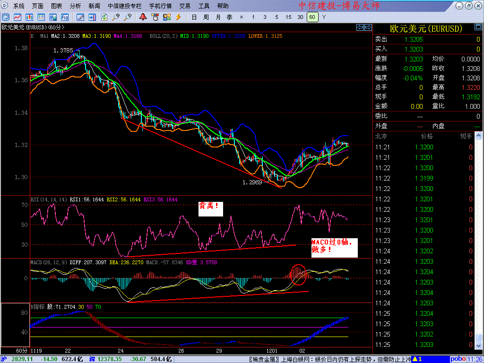This screenshot has width=484, height=363.
Task: Click the red alarm bell icon
Action: coord(143,17)
